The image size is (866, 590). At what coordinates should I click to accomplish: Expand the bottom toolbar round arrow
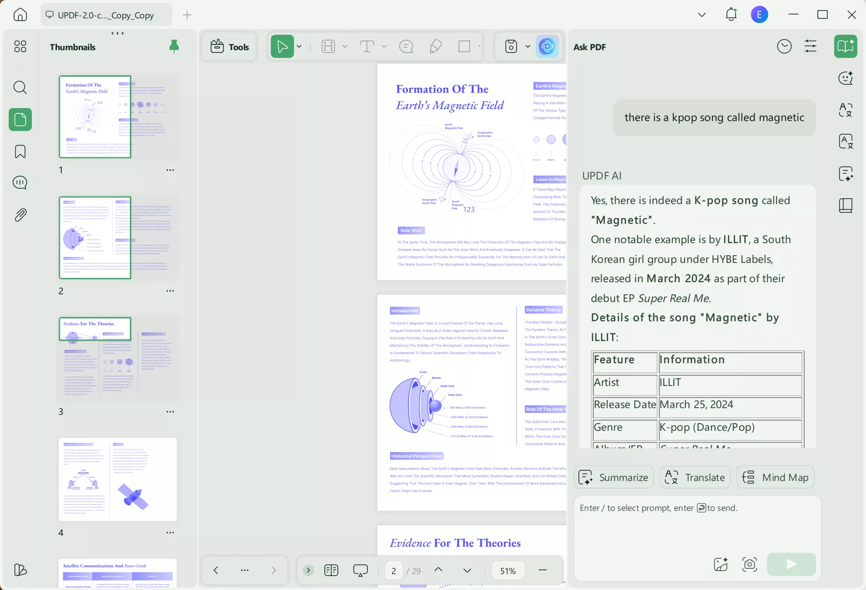[x=308, y=570]
